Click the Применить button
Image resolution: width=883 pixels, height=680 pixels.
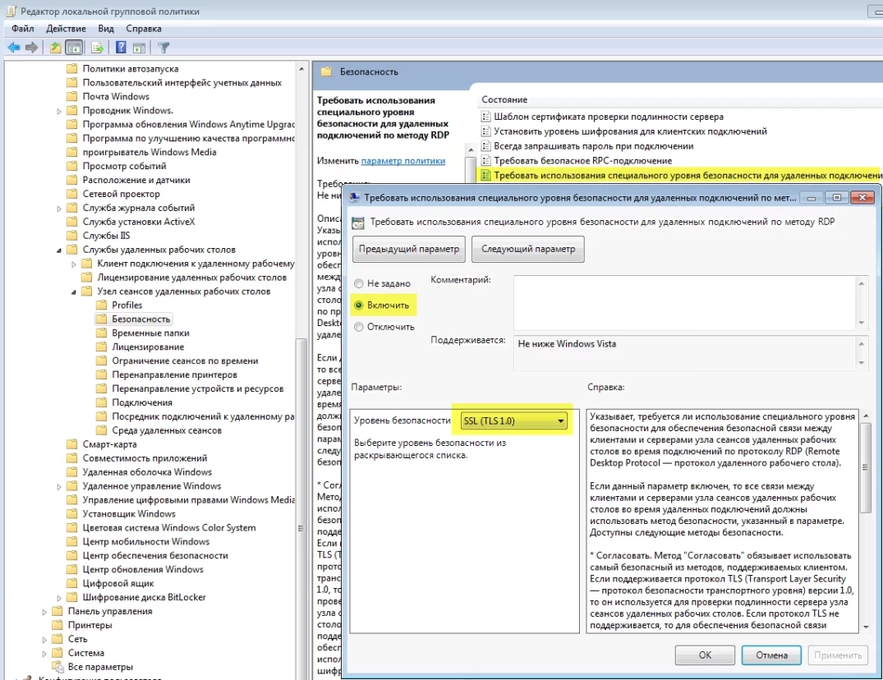click(x=838, y=655)
